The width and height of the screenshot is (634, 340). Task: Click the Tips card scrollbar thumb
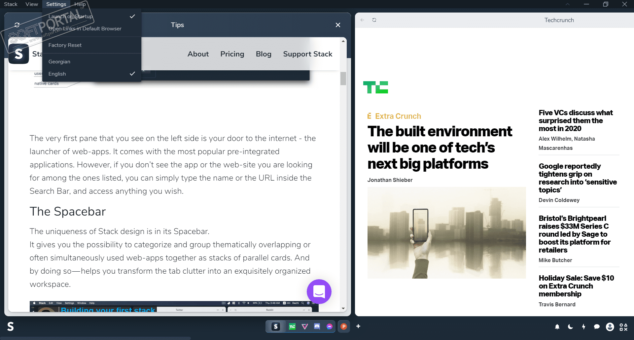[343, 79]
